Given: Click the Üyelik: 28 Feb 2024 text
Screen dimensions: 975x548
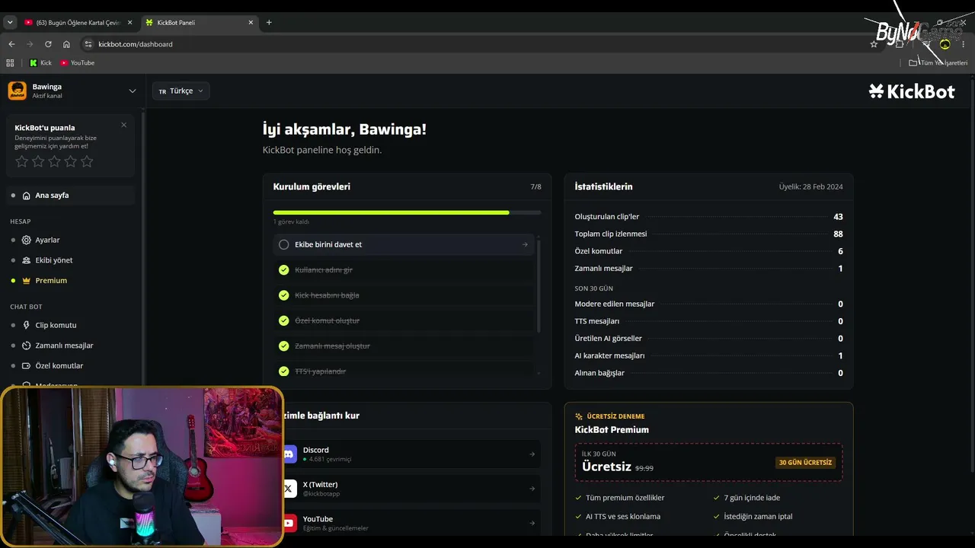Looking at the screenshot, I should [x=810, y=186].
